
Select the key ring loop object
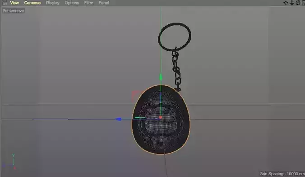tap(175, 37)
